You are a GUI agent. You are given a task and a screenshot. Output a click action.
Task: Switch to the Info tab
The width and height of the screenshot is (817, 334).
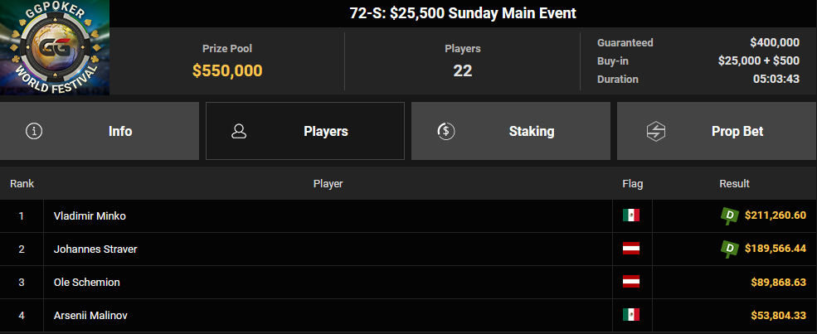click(100, 131)
